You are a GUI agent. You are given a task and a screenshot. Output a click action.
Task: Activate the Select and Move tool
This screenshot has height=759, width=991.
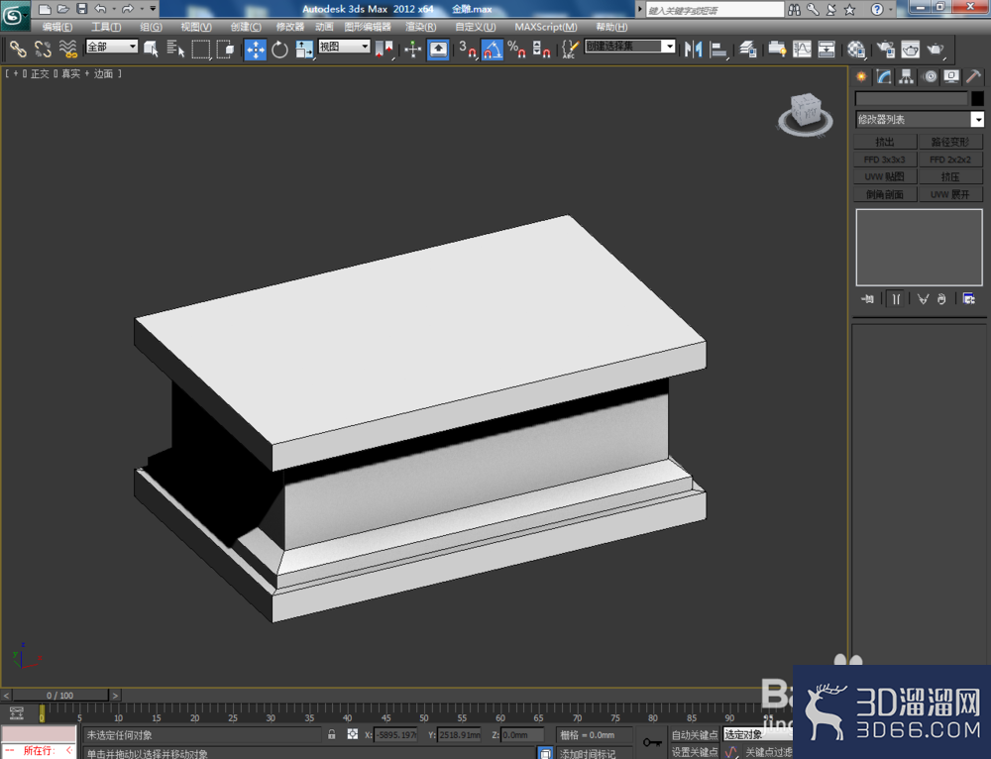tap(256, 50)
